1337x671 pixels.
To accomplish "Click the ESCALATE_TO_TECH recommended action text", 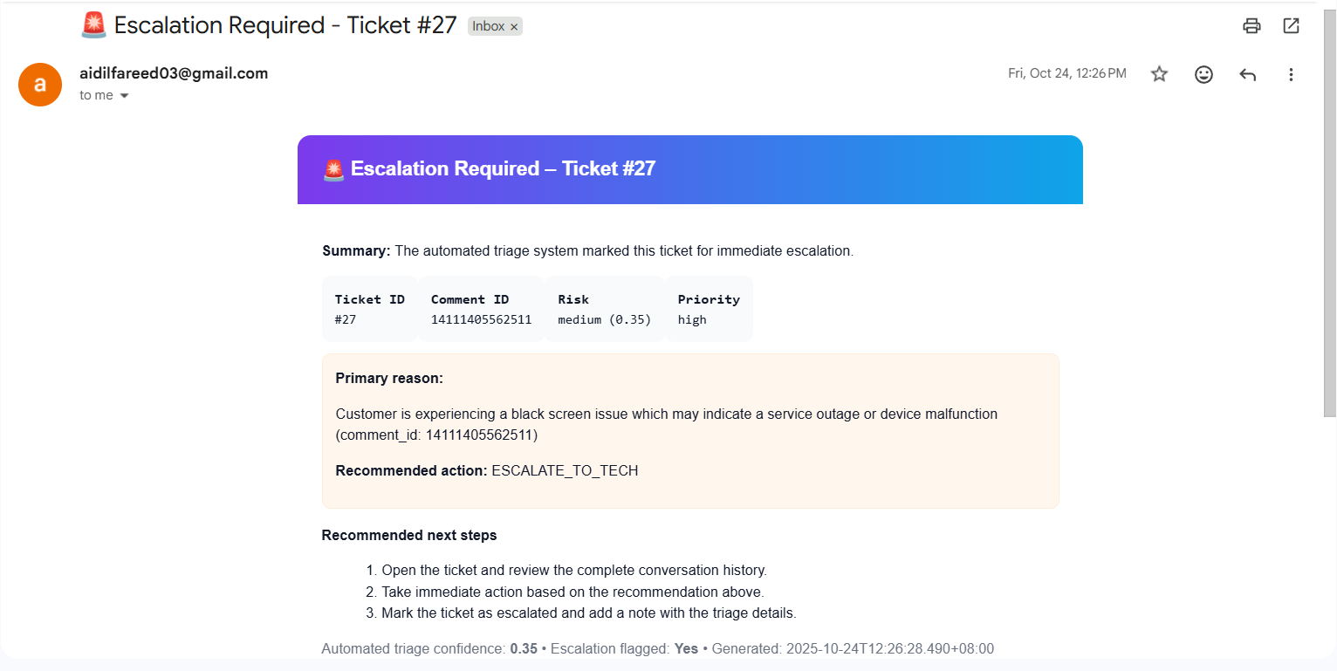I will pyautogui.click(x=565, y=471).
